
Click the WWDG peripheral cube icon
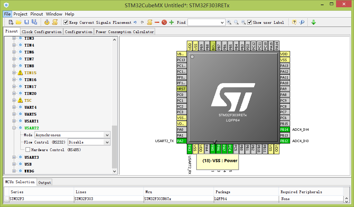tap(20, 171)
